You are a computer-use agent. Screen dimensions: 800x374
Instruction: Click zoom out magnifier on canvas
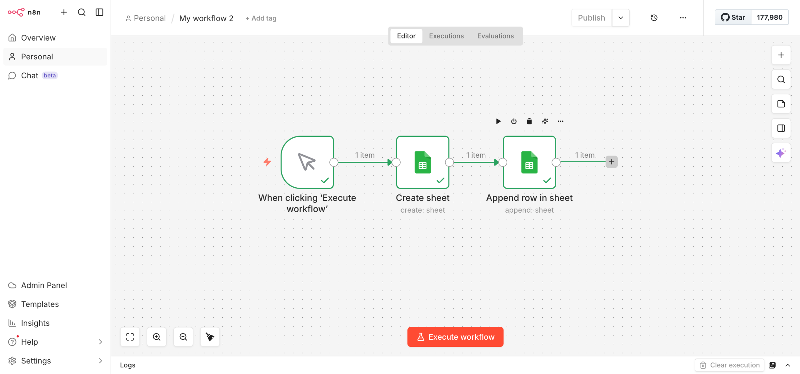tap(183, 337)
